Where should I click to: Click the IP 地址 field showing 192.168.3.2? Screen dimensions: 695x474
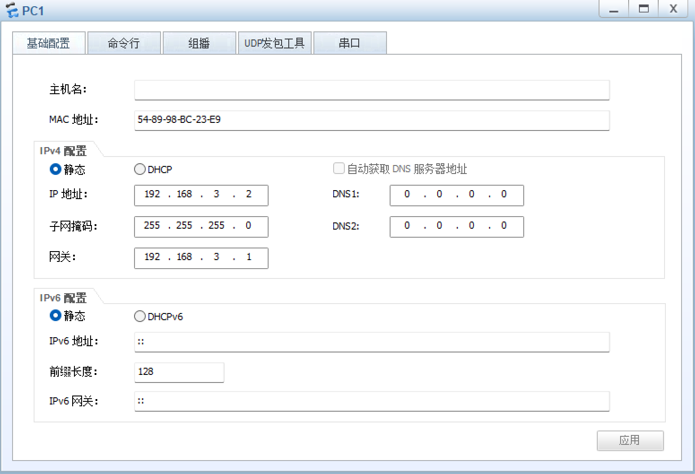click(201, 195)
